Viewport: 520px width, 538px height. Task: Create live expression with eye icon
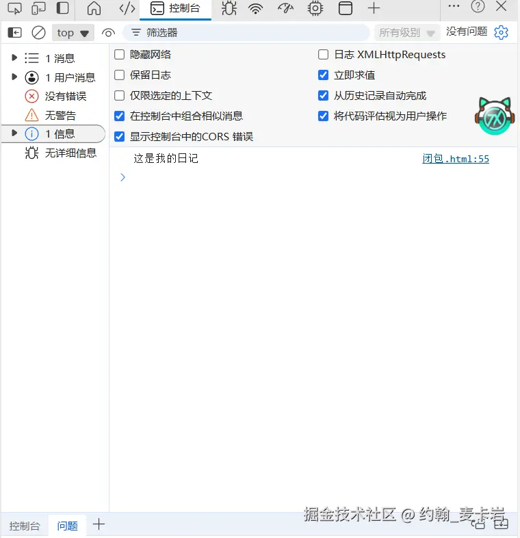[108, 33]
